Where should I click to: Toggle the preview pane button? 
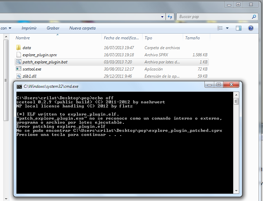pyautogui.click(x=239, y=28)
